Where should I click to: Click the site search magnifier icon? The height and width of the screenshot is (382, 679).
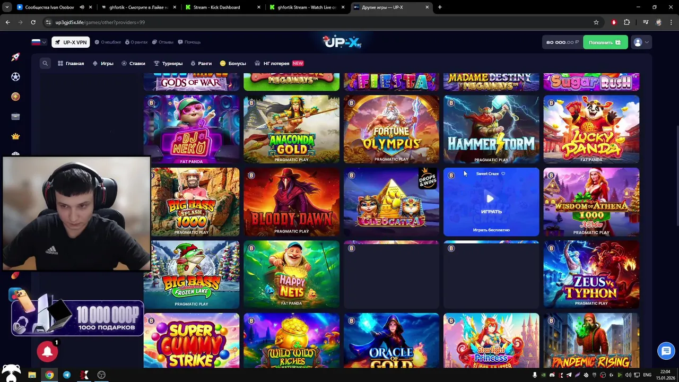coord(45,63)
